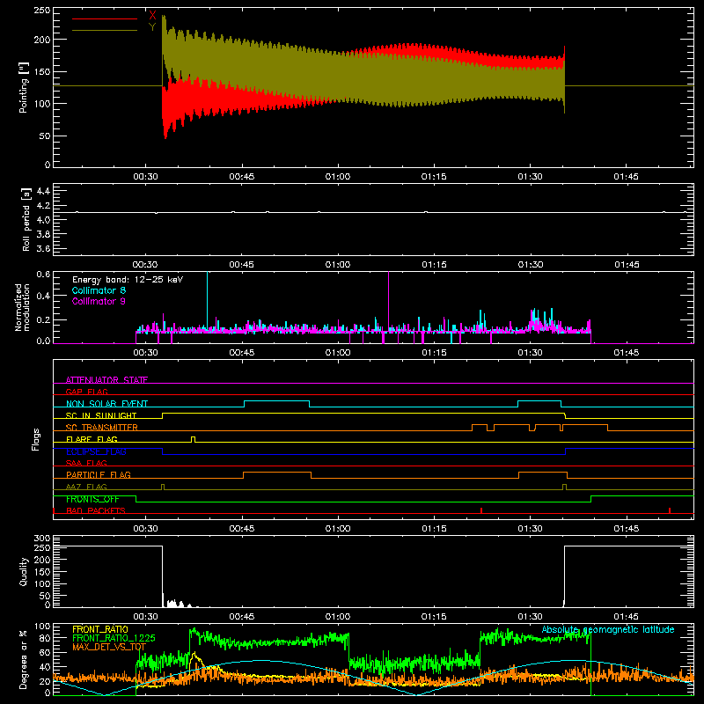
Task: Click the '00:45' label under modulation plot
Action: tap(241, 353)
